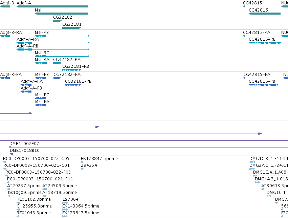Open the RE01102.3prime EST label
Screen dimensions: 288x218
(x=34, y=199)
